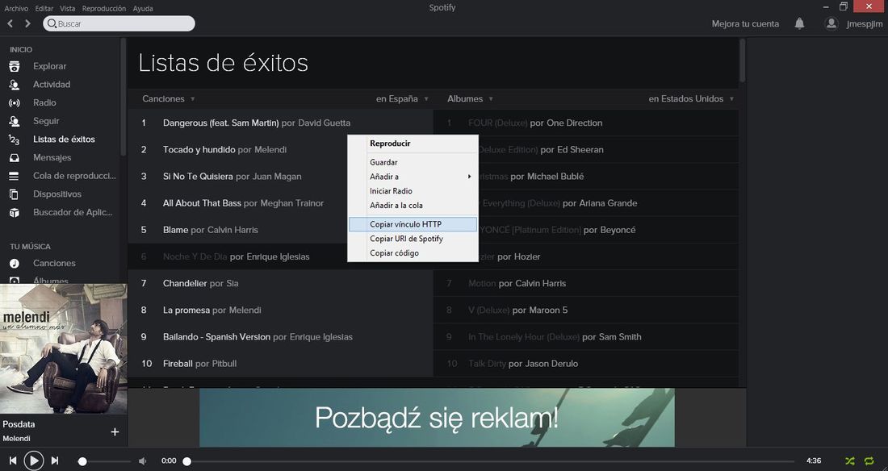Open artist Sam Smith link

pos(620,337)
